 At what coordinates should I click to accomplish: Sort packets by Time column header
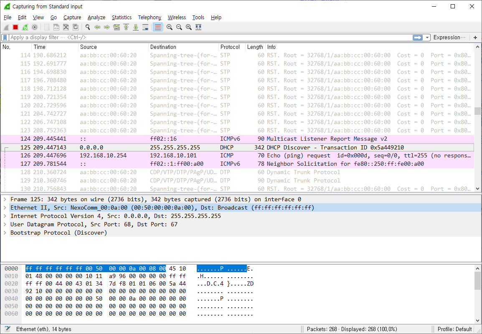[x=55, y=47]
